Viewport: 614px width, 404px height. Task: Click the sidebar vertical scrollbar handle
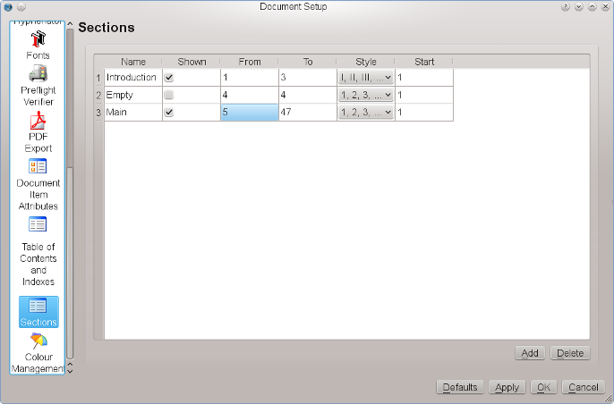pos(70,263)
